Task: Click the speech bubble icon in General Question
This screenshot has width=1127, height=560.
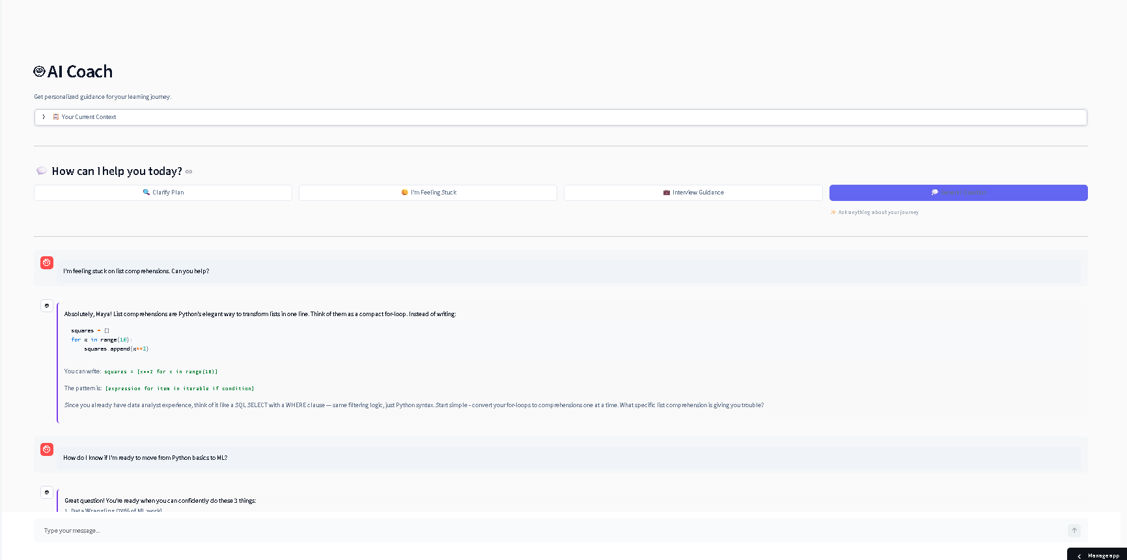Action: click(935, 193)
